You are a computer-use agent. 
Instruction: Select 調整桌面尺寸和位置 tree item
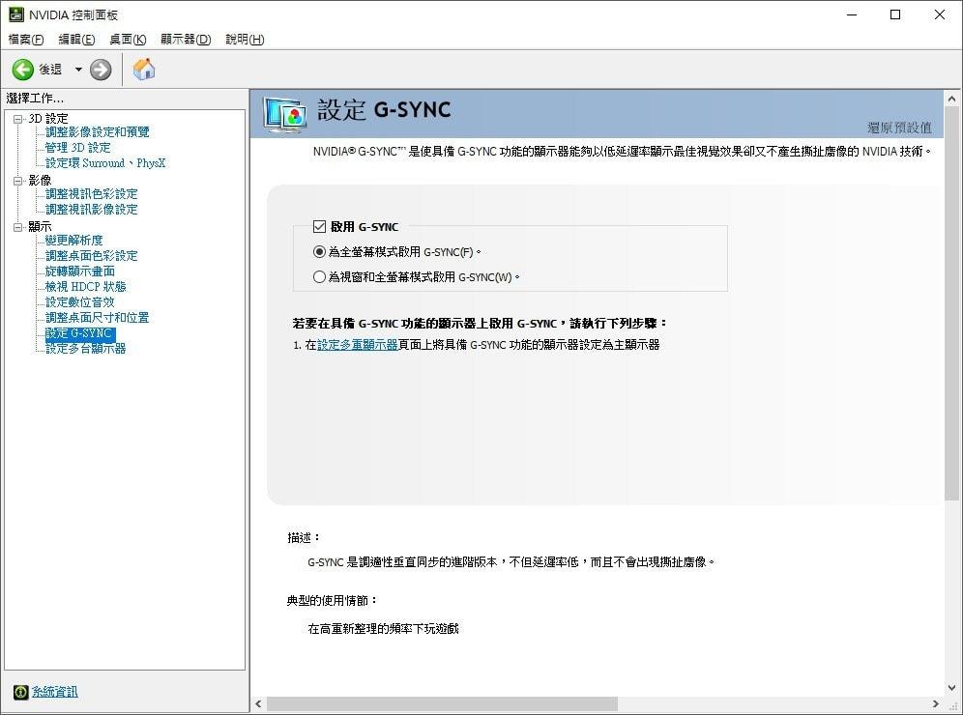pos(97,317)
